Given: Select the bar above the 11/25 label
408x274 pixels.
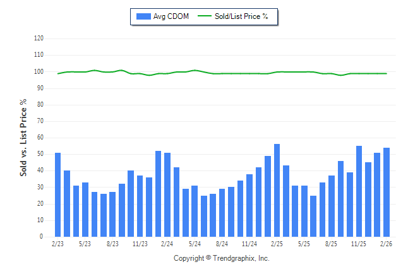Looking at the screenshot, I should 359,191.
